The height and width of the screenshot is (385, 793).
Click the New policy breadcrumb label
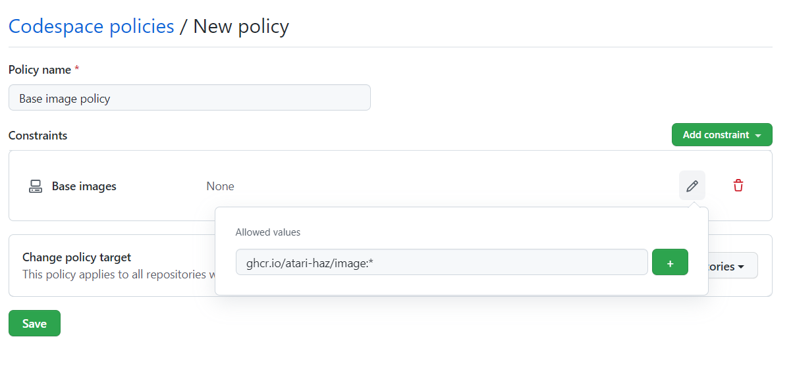pyautogui.click(x=240, y=26)
